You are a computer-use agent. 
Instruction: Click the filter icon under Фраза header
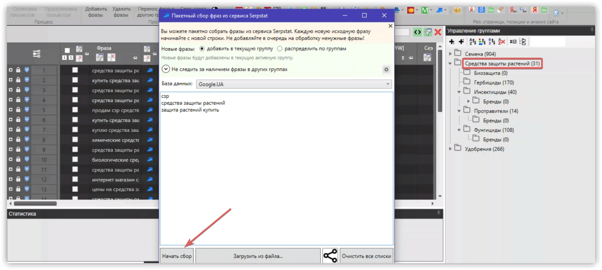(100, 57)
